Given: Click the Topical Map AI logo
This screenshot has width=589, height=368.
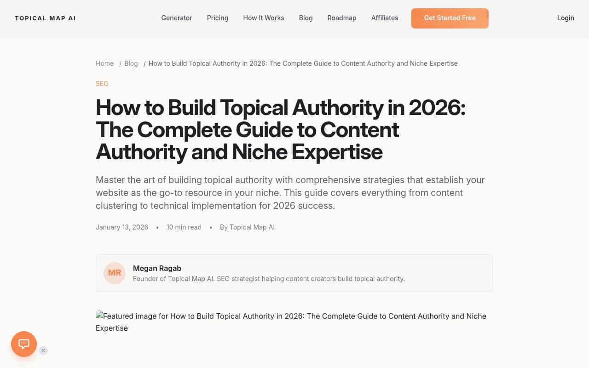Looking at the screenshot, I should pyautogui.click(x=45, y=18).
